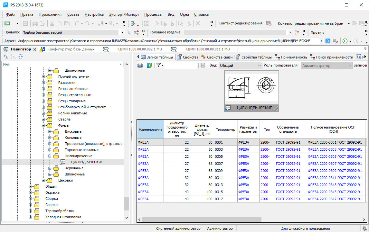The height and width of the screenshot is (232, 369).
Task: Expand the Сверла folder in tree
Action: coord(43,119)
